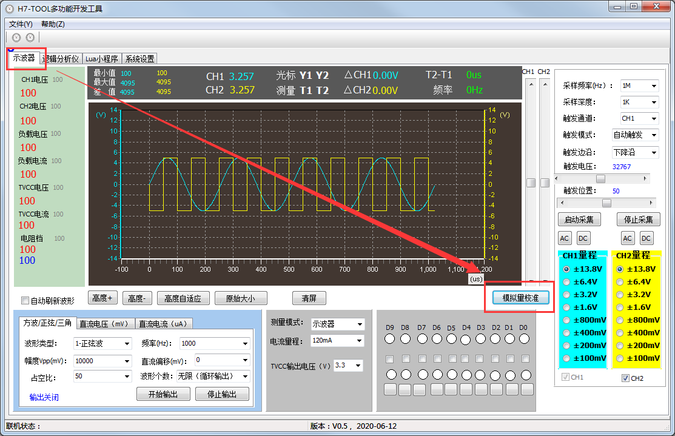The height and width of the screenshot is (436, 675).
Task: Click the 清屏 button
Action: tap(309, 298)
